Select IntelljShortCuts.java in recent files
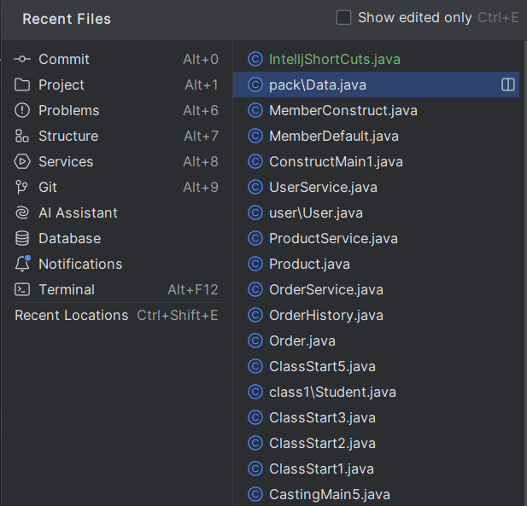 (x=376, y=60)
